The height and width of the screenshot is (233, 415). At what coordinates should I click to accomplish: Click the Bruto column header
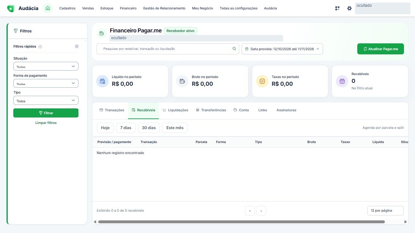coord(312,142)
